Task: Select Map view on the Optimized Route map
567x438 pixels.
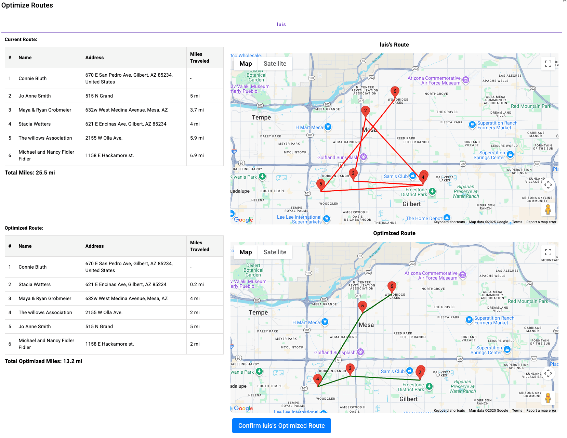Action: click(245, 252)
